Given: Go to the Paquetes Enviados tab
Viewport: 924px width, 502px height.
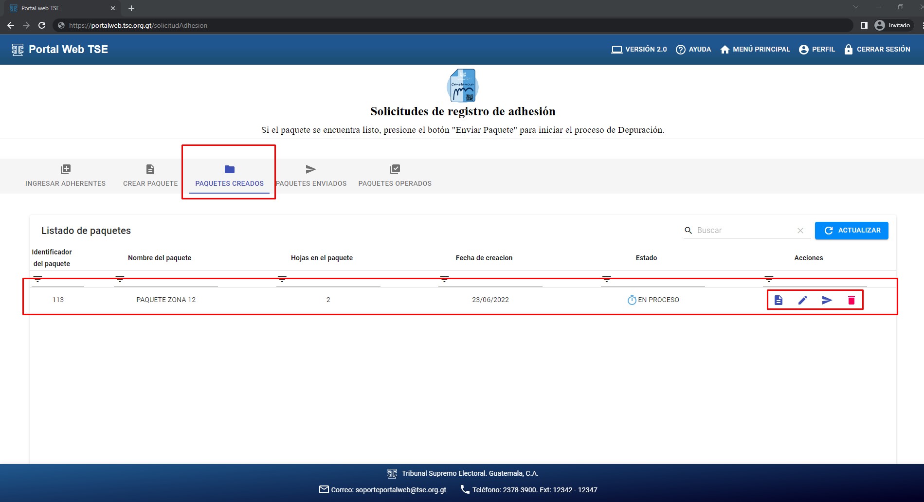Looking at the screenshot, I should 311,176.
